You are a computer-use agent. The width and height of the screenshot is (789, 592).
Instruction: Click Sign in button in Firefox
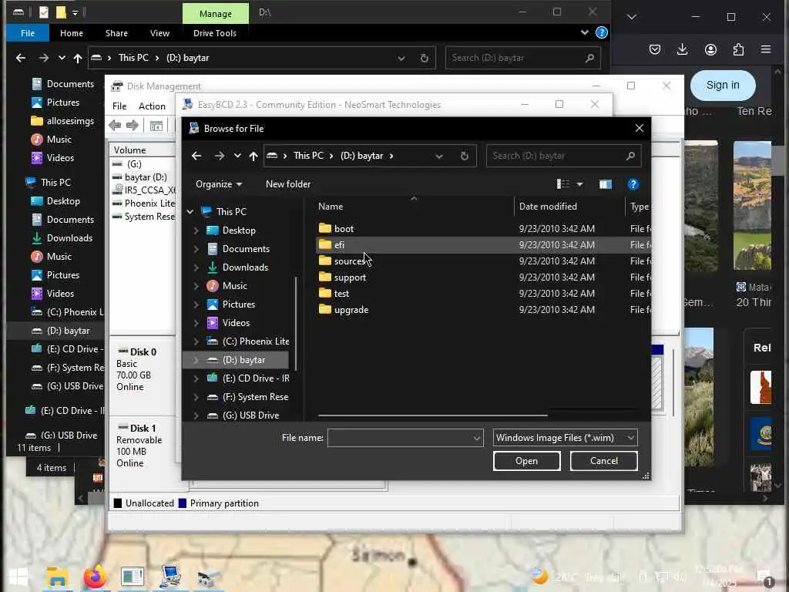[x=723, y=85]
